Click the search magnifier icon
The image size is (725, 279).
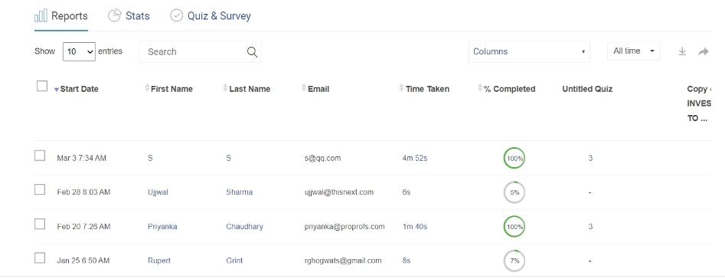(x=252, y=52)
